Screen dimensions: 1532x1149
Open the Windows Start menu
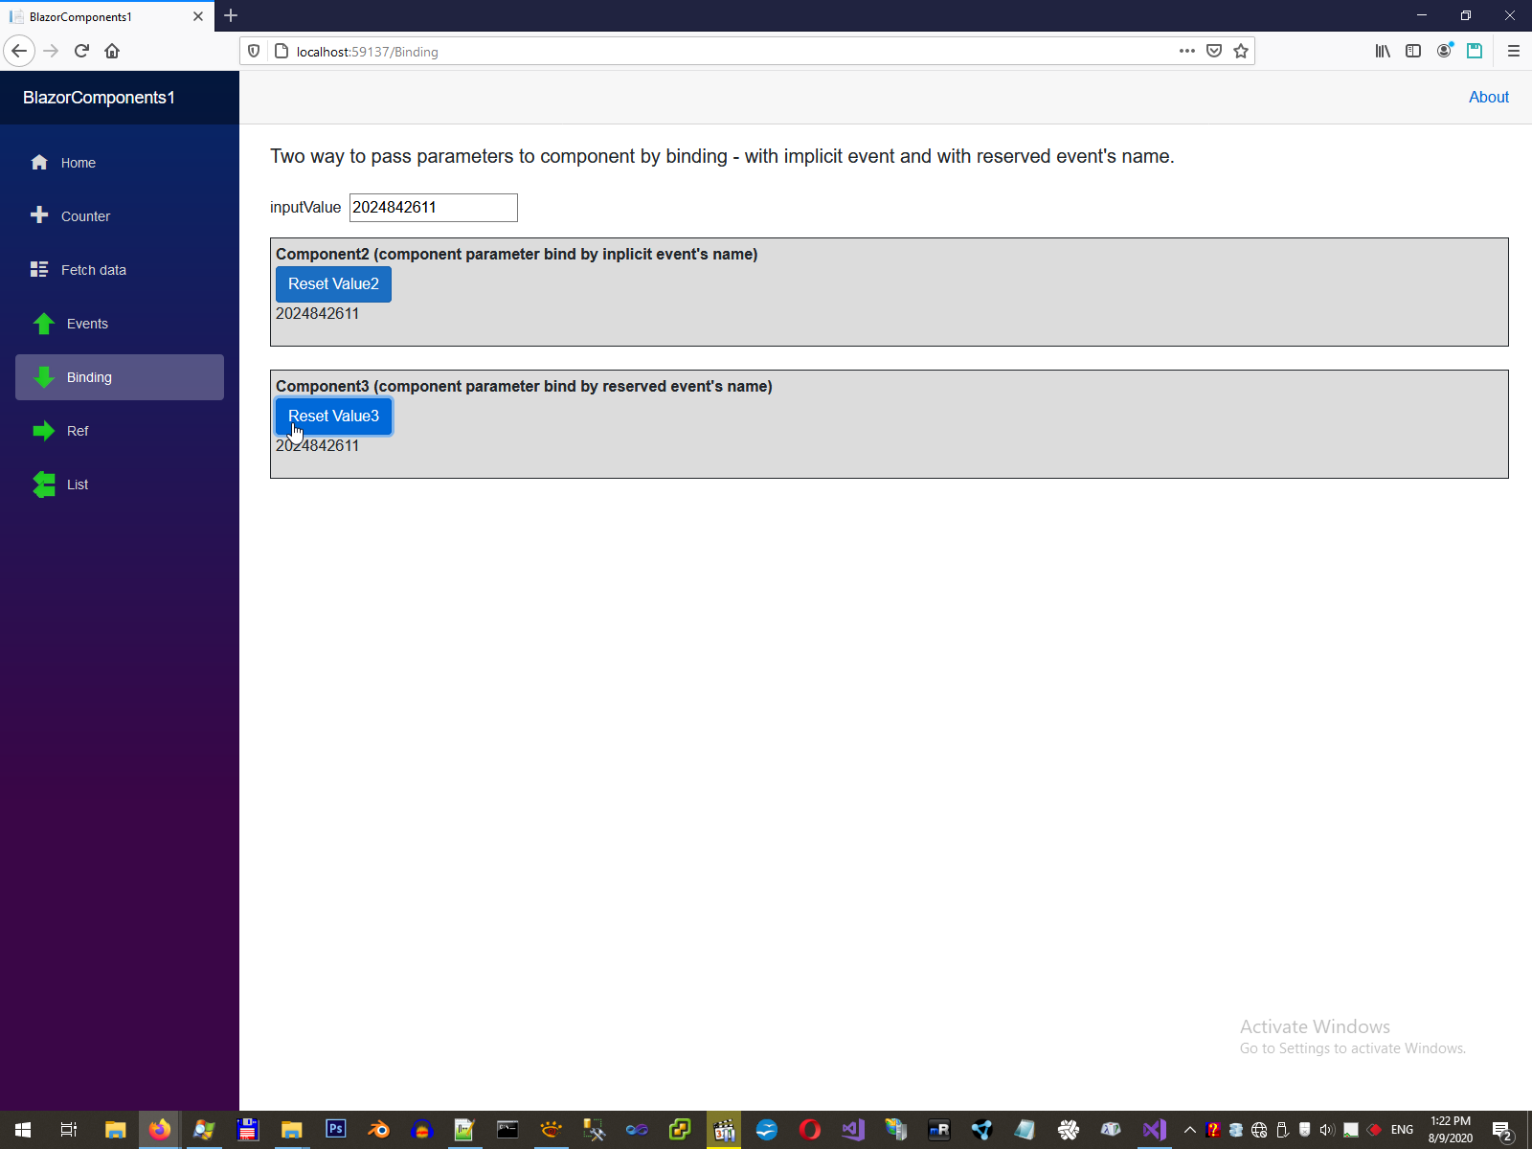coord(23,1130)
